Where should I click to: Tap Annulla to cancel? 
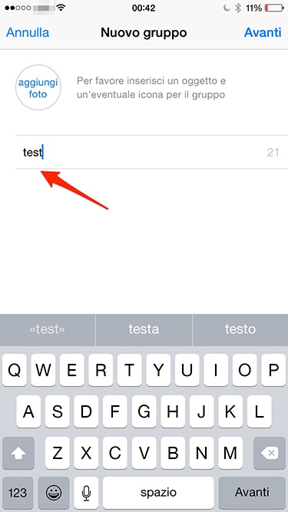(28, 33)
